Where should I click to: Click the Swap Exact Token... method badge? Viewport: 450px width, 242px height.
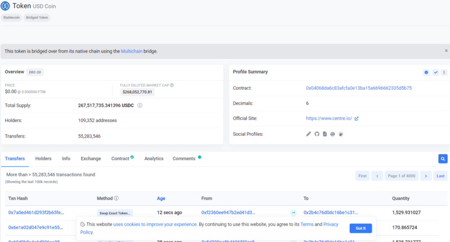[x=115, y=213]
